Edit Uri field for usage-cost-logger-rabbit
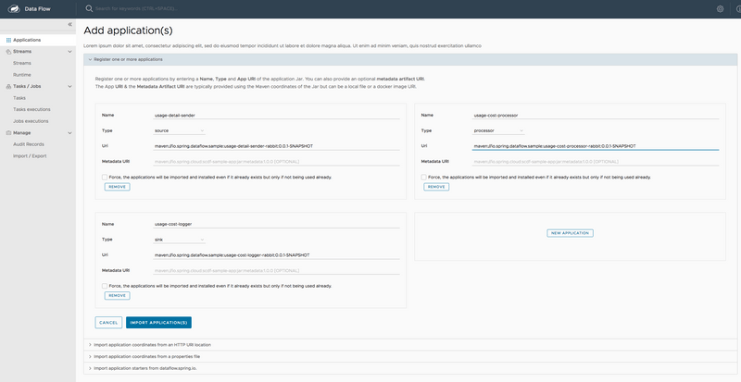 [x=276, y=255]
